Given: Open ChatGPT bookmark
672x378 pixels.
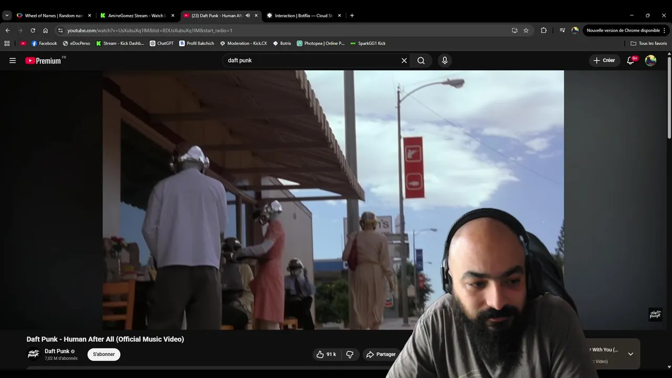Looking at the screenshot, I should pyautogui.click(x=162, y=44).
